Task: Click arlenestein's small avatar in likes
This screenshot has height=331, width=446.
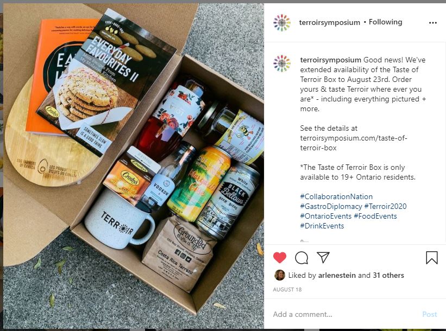Action: pos(280,275)
